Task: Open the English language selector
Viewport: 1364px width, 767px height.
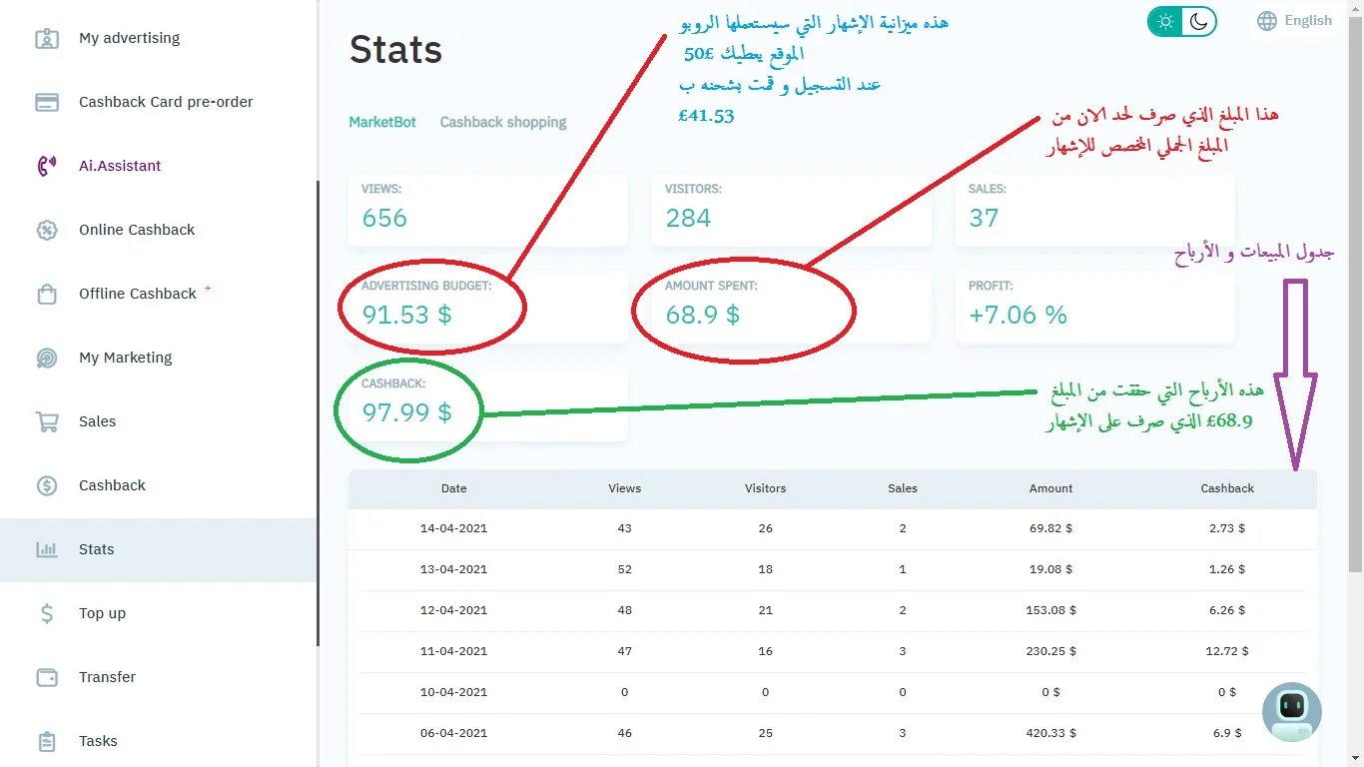Action: tap(1295, 21)
